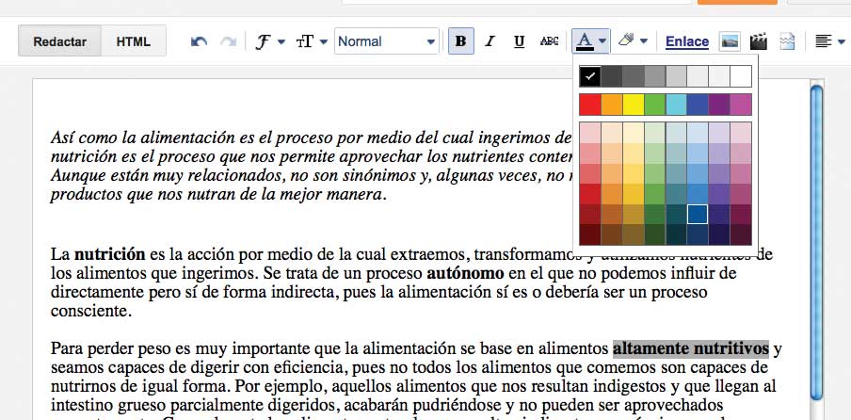Open the text background highlighter tool

pos(631,41)
